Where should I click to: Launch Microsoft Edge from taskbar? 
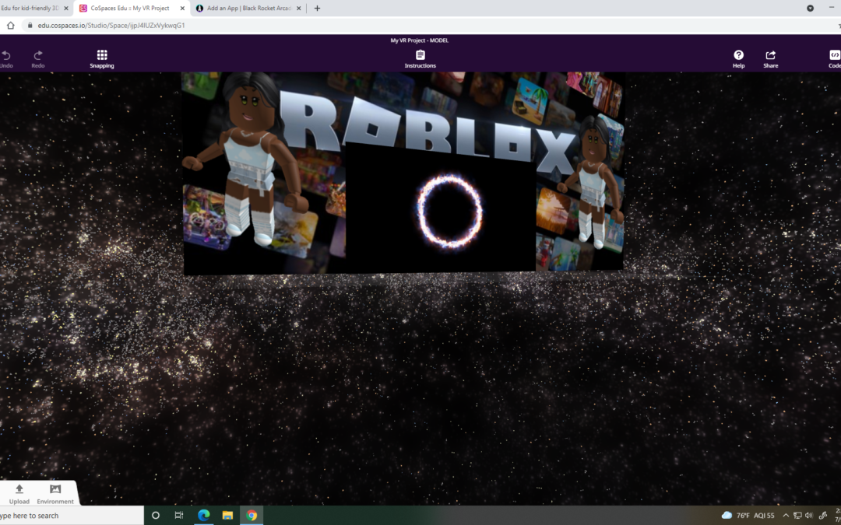[203, 516]
